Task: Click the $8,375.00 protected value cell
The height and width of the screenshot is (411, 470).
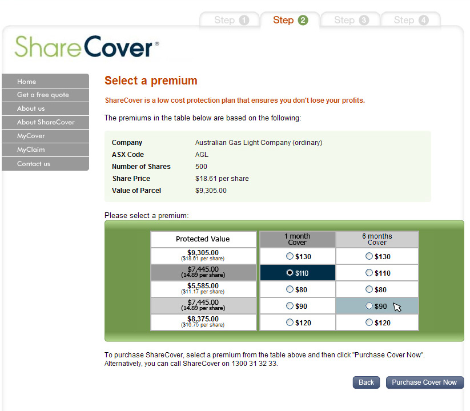Action: click(x=203, y=322)
